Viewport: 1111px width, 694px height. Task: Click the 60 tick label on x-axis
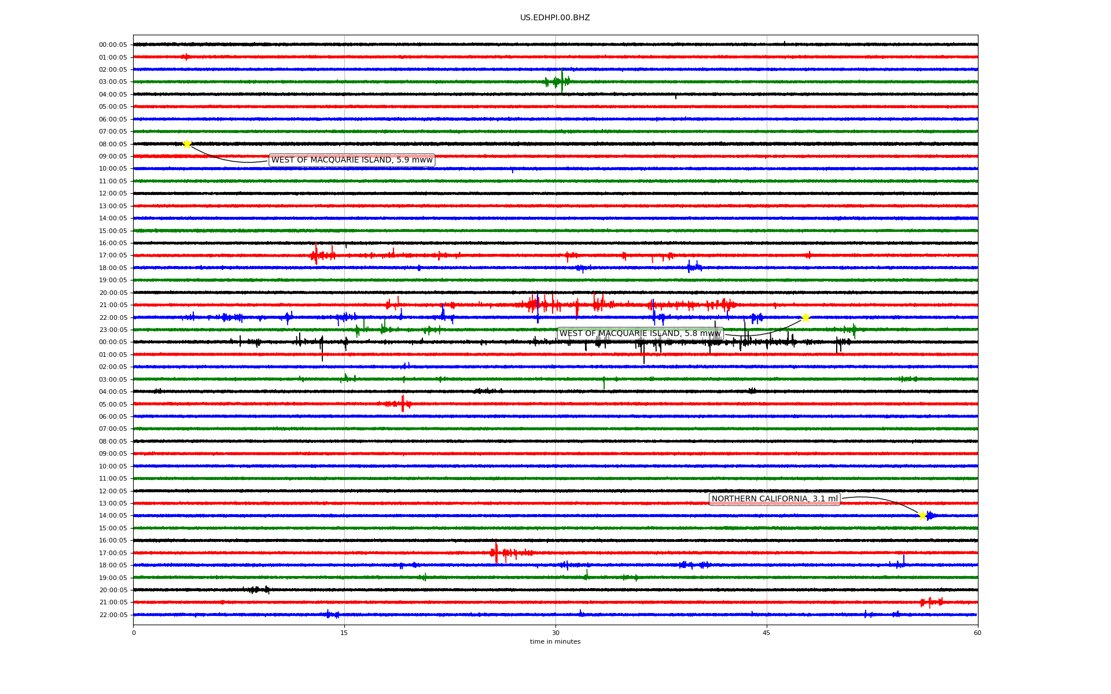(977, 633)
